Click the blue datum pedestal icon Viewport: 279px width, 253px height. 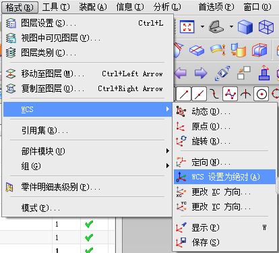point(264,73)
